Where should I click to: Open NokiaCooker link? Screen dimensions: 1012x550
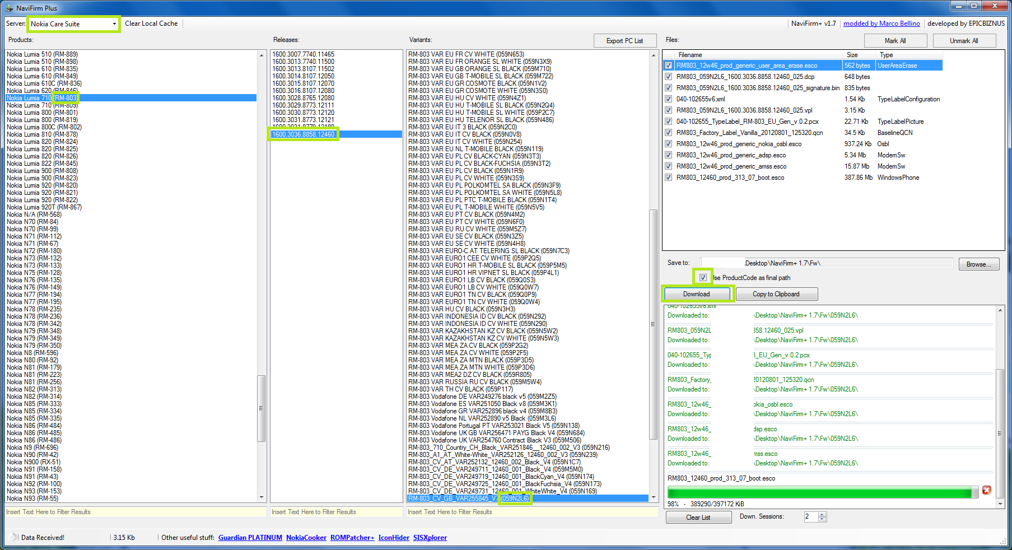pos(306,538)
